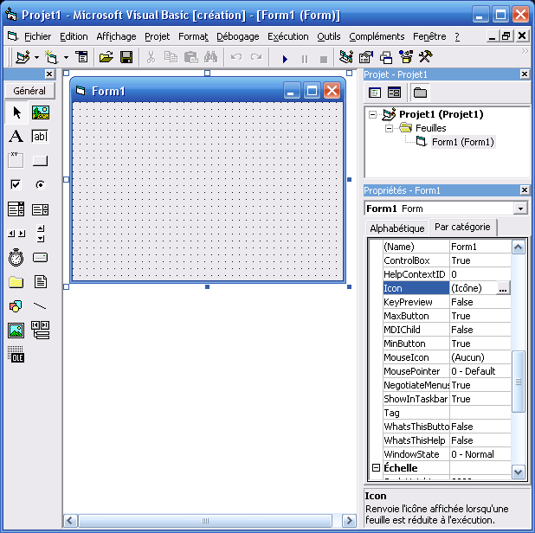Select the Label tool in toolbox
535x533 pixels.
tap(16, 137)
